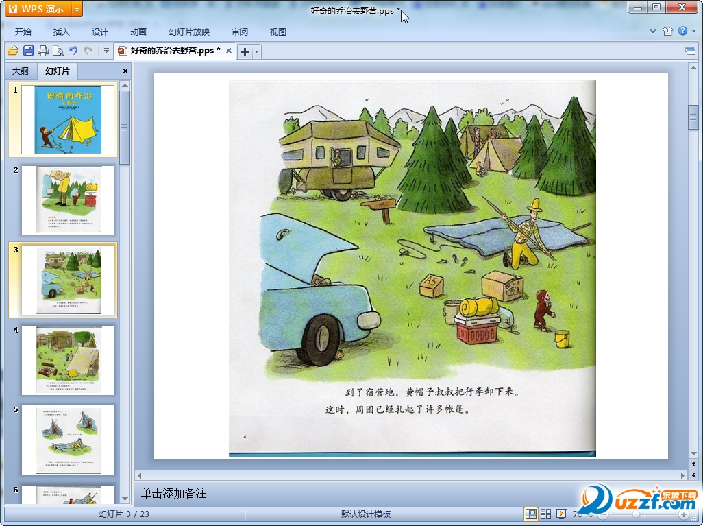Click the zoom in plus button
The height and width of the screenshot is (526, 703).
click(x=684, y=514)
